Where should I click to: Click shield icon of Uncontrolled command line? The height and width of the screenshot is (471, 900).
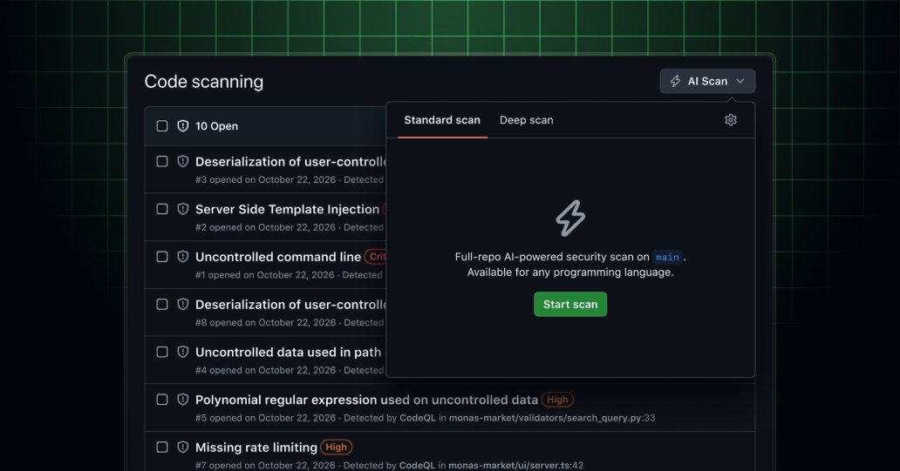tap(182, 257)
